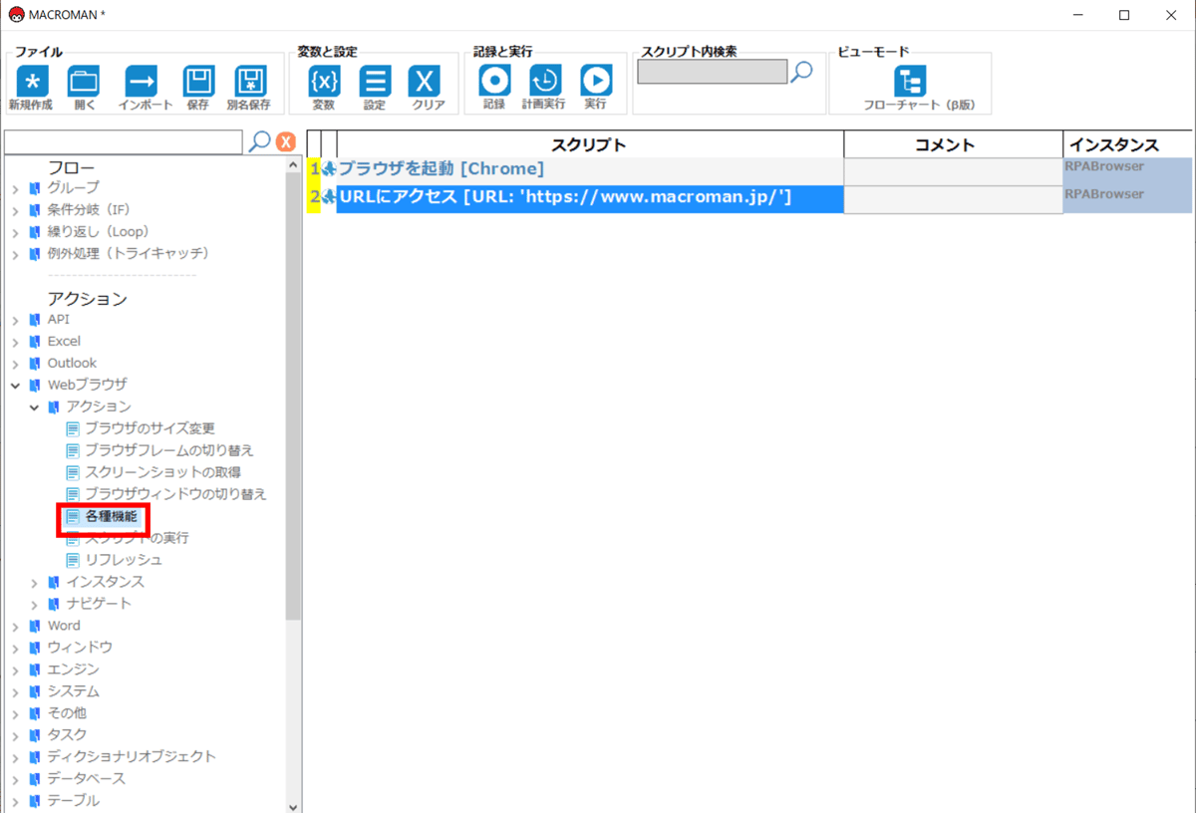Select the 各種機能 tree item
Screen dimensions: 1196x813
coord(111,516)
